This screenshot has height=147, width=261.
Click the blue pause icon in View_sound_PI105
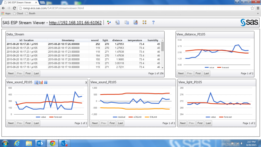tap(46, 82)
